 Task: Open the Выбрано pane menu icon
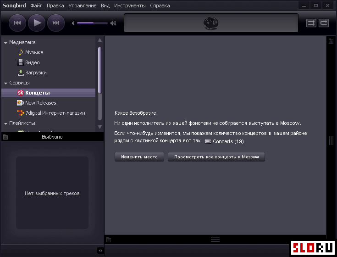tap(6, 137)
